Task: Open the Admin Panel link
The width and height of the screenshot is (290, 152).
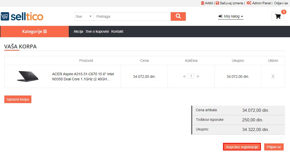Action: coord(261,3)
